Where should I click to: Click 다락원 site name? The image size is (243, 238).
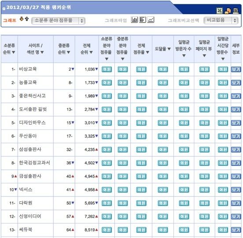coord(26,203)
